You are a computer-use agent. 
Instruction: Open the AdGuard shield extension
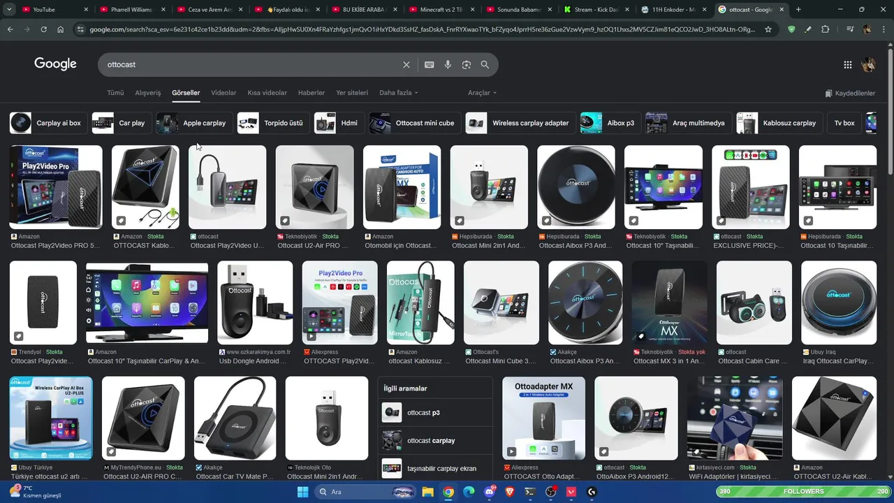click(791, 29)
